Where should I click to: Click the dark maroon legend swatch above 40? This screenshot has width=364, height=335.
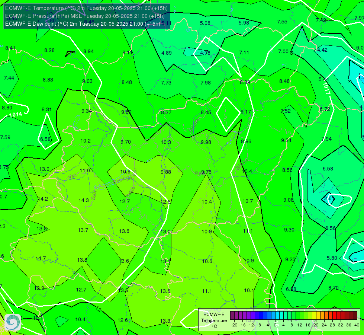pos(355,316)
